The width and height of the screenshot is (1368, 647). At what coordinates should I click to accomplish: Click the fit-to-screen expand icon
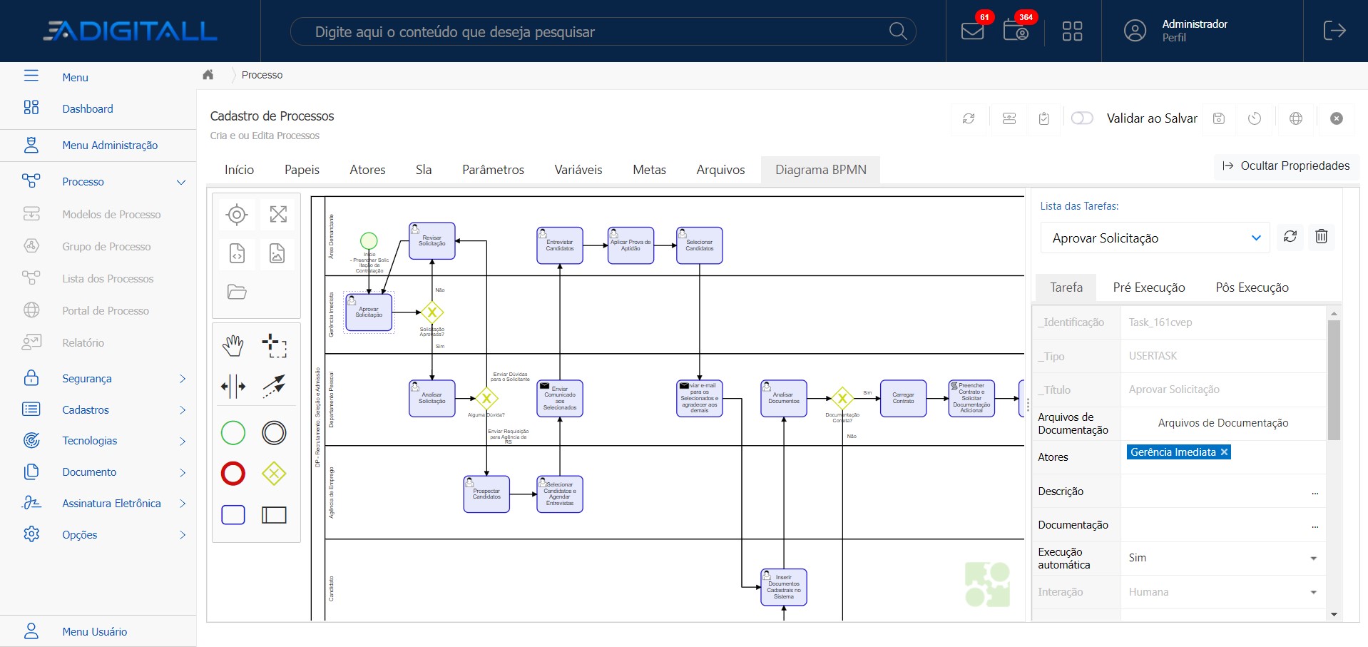278,214
